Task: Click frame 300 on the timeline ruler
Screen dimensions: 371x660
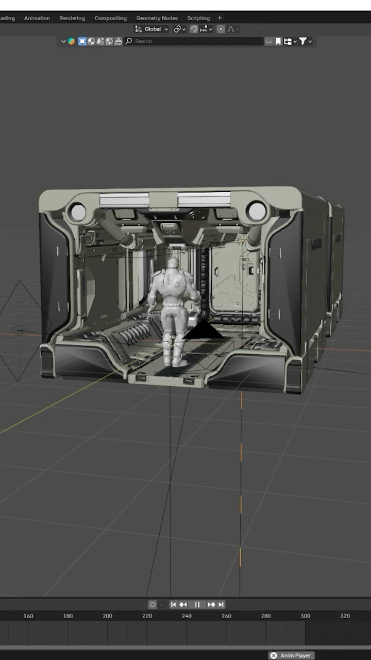Action: click(x=306, y=616)
